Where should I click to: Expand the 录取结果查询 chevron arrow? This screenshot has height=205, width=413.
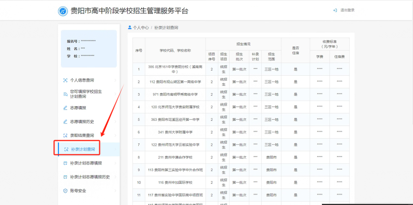coord(115,136)
